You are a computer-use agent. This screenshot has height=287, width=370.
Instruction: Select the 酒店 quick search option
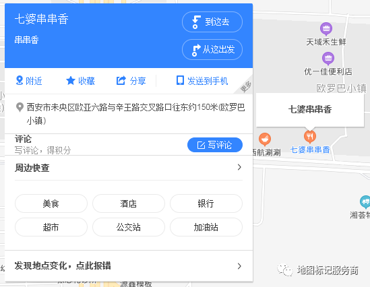click(x=129, y=203)
